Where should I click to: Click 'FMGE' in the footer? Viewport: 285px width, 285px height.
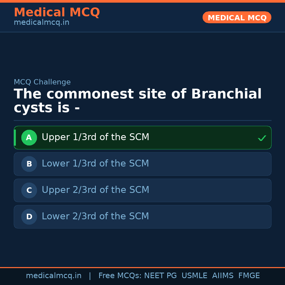coord(249,276)
